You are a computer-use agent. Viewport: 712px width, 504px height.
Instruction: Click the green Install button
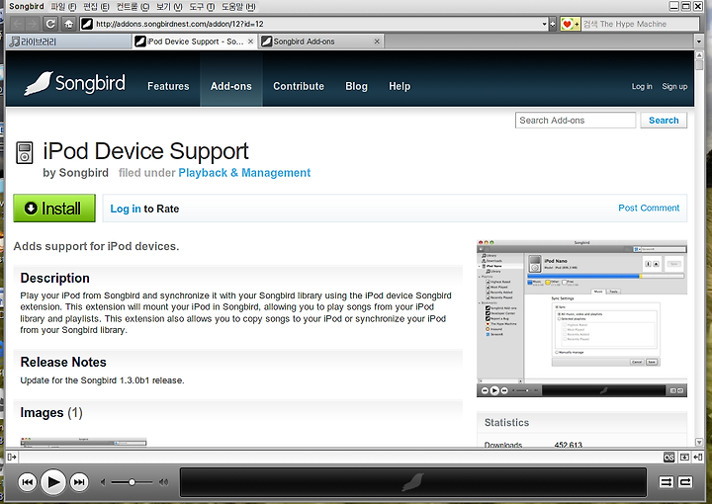pos(54,209)
